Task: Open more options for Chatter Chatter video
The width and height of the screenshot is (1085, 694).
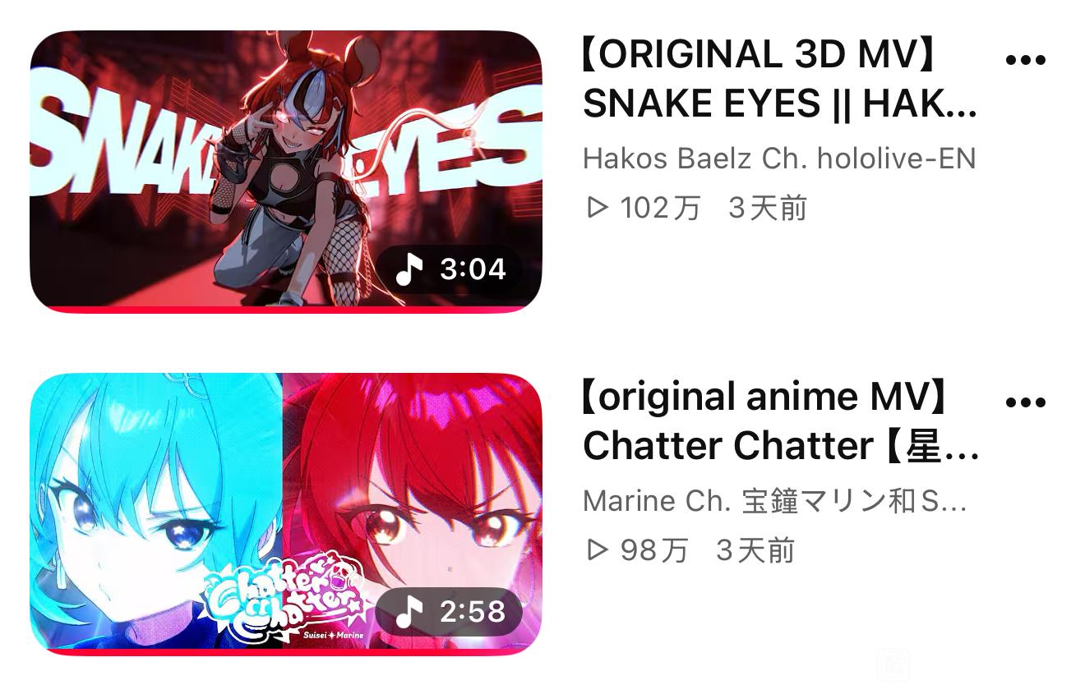Action: (x=1025, y=402)
